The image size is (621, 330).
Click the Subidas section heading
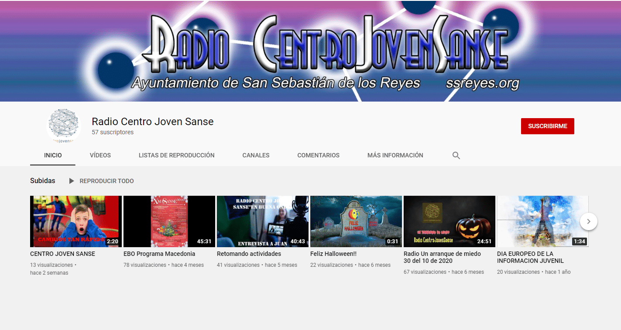click(43, 181)
